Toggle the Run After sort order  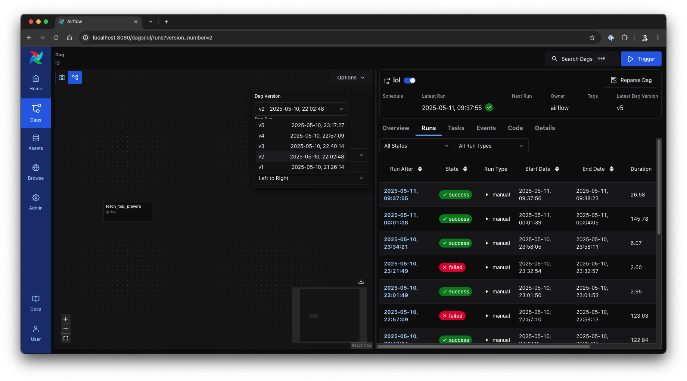pyautogui.click(x=421, y=169)
